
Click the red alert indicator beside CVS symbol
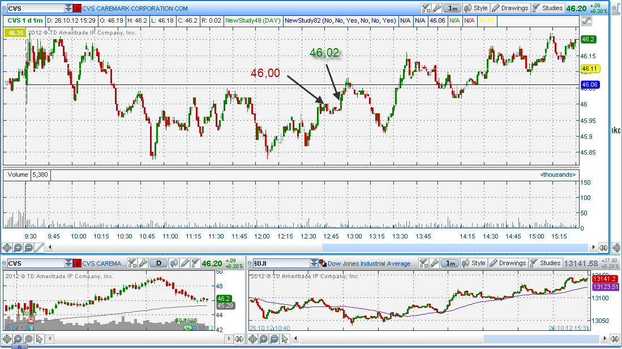[77, 8]
